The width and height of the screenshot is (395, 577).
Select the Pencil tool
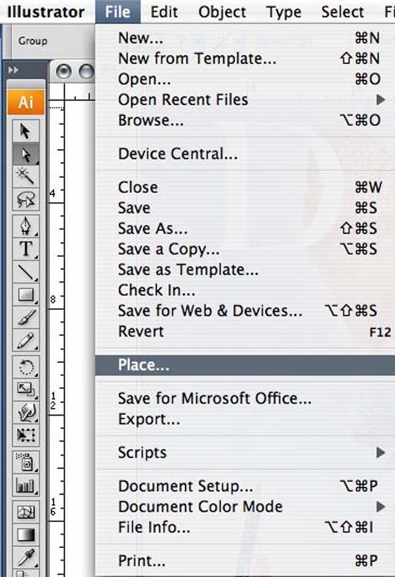point(25,340)
